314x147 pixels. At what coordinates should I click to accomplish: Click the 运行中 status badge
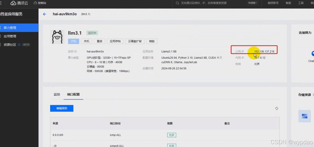point(92,33)
